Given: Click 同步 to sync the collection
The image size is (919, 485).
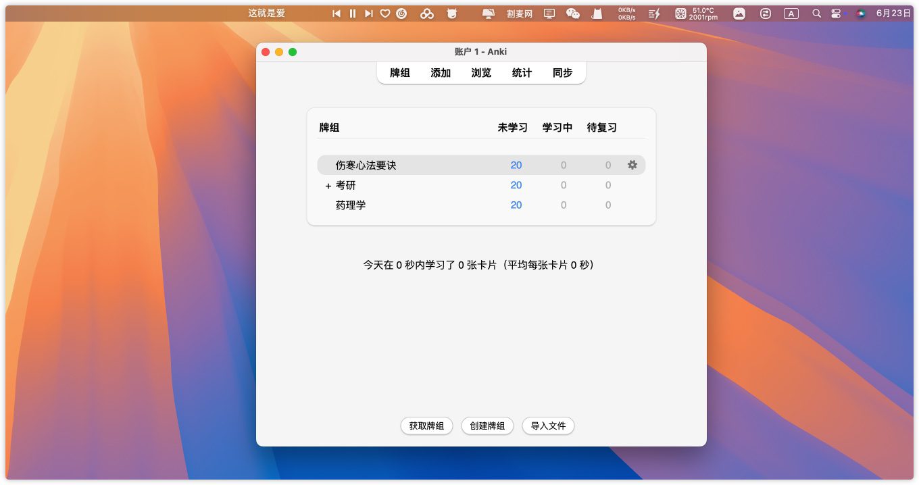Looking at the screenshot, I should click(562, 73).
